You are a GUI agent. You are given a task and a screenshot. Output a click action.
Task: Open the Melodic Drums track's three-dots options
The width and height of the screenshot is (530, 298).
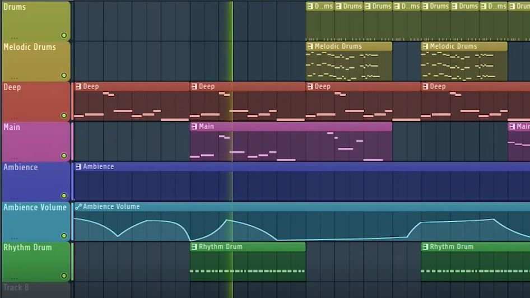[x=14, y=77]
